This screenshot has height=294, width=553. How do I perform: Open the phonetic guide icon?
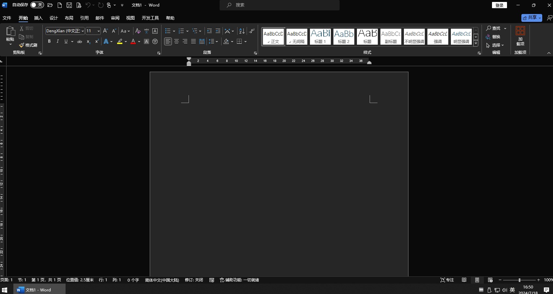[146, 31]
